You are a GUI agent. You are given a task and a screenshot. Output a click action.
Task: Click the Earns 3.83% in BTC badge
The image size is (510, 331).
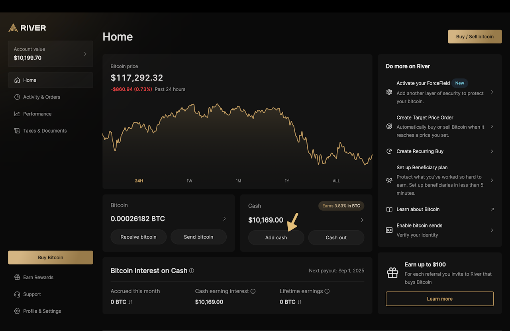tap(341, 206)
